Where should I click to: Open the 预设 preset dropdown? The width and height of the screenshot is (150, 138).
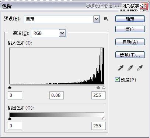pyautogui.click(x=62, y=19)
